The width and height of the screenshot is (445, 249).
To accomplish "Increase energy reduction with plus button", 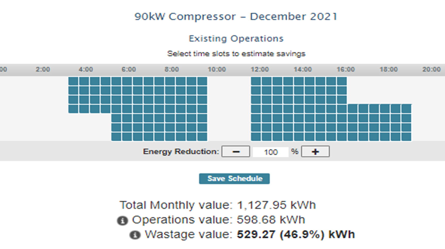I will pos(315,152).
